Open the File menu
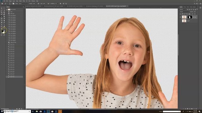This screenshot has height=113, width=202. coord(4,1)
